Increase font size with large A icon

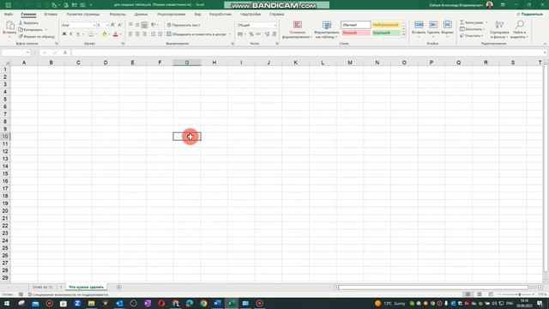pyautogui.click(x=112, y=25)
